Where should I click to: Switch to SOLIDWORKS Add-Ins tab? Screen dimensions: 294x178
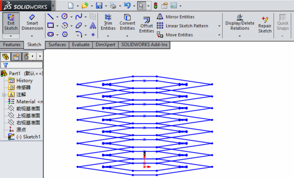pyautogui.click(x=145, y=44)
